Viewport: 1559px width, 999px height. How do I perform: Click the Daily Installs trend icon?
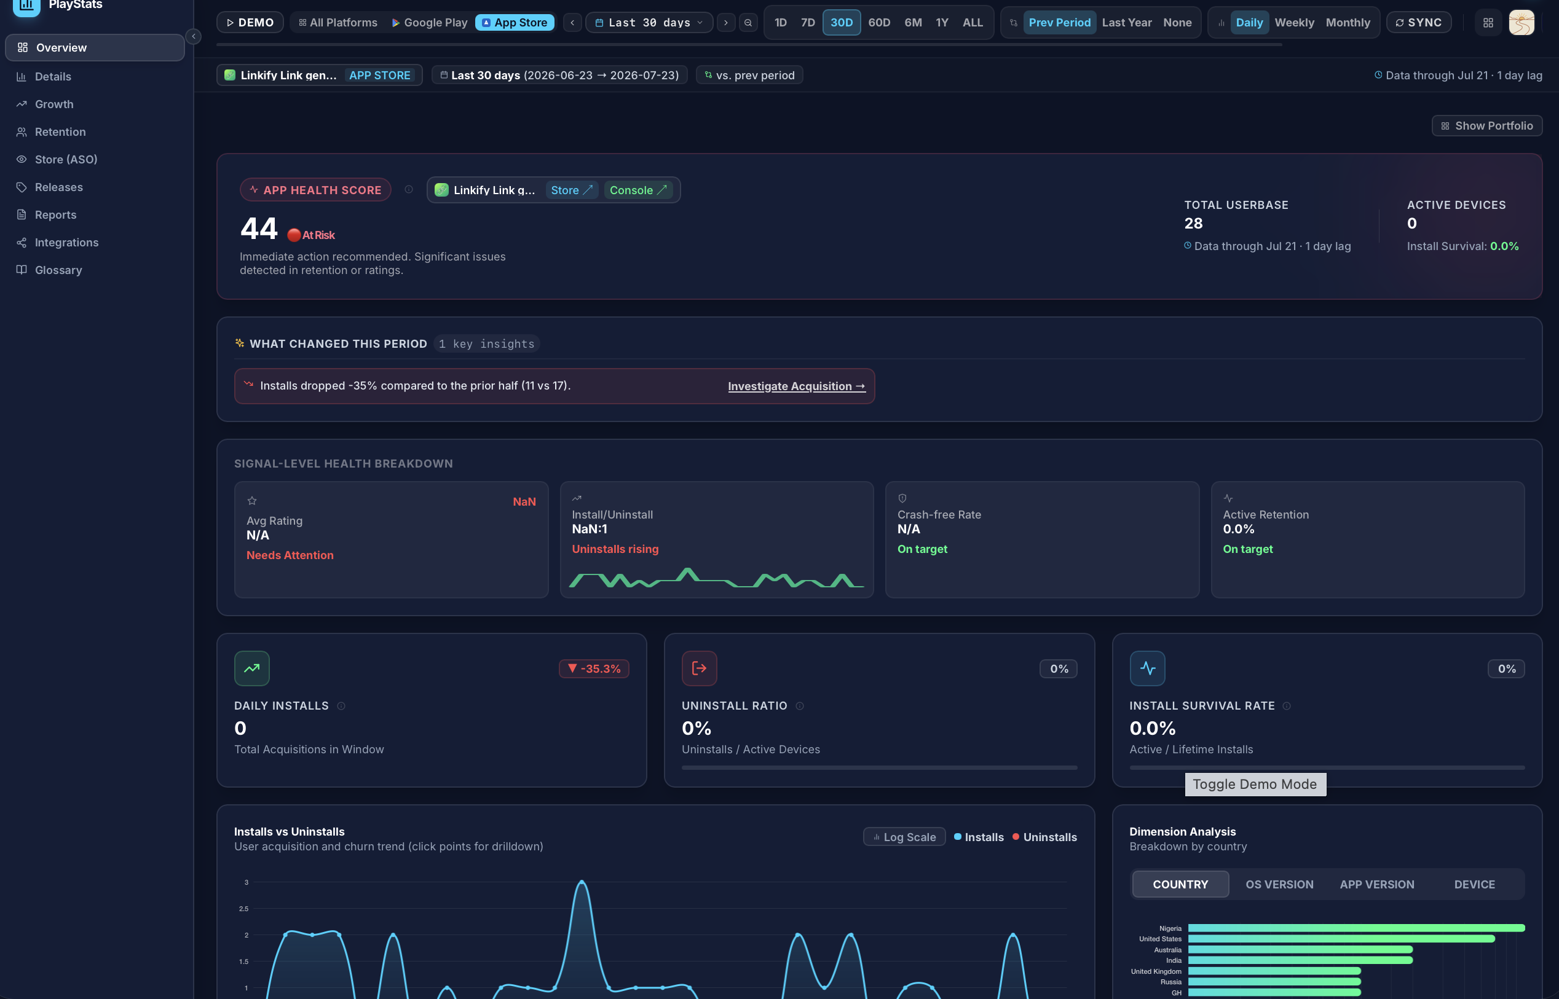pyautogui.click(x=252, y=668)
